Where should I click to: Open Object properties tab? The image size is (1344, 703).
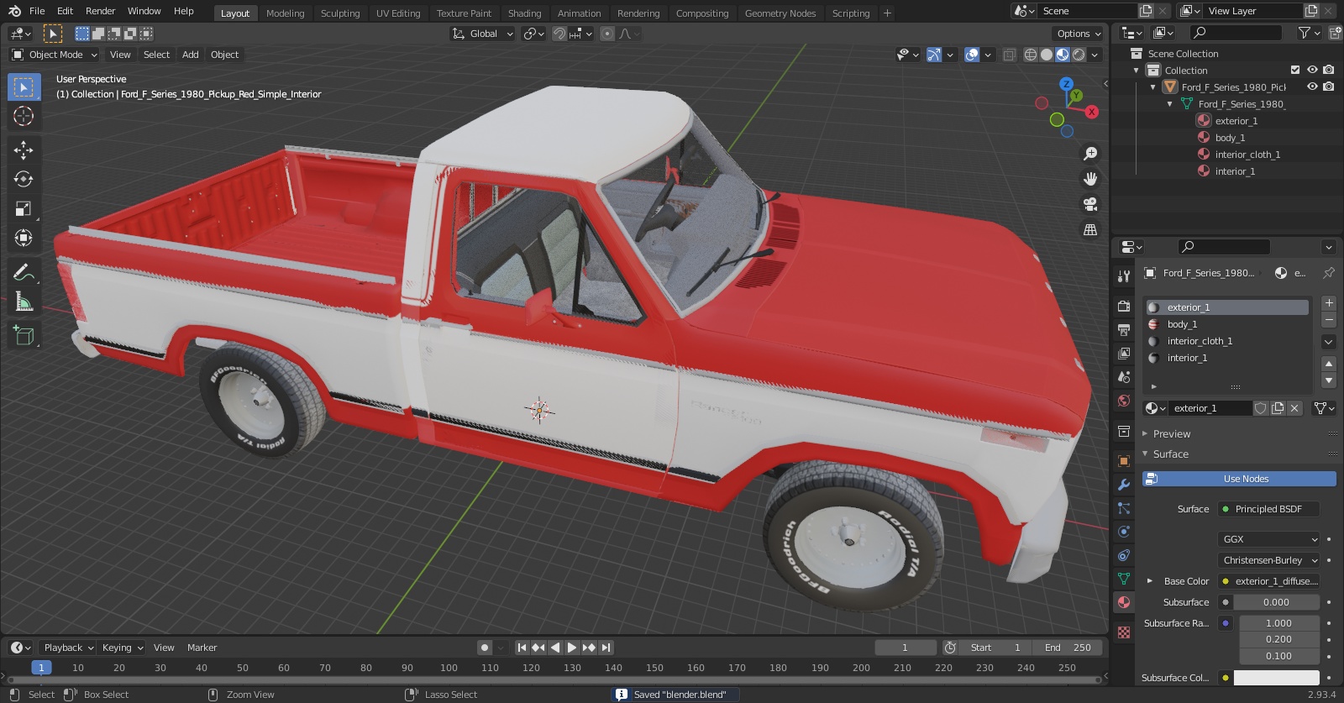pos(1124,461)
